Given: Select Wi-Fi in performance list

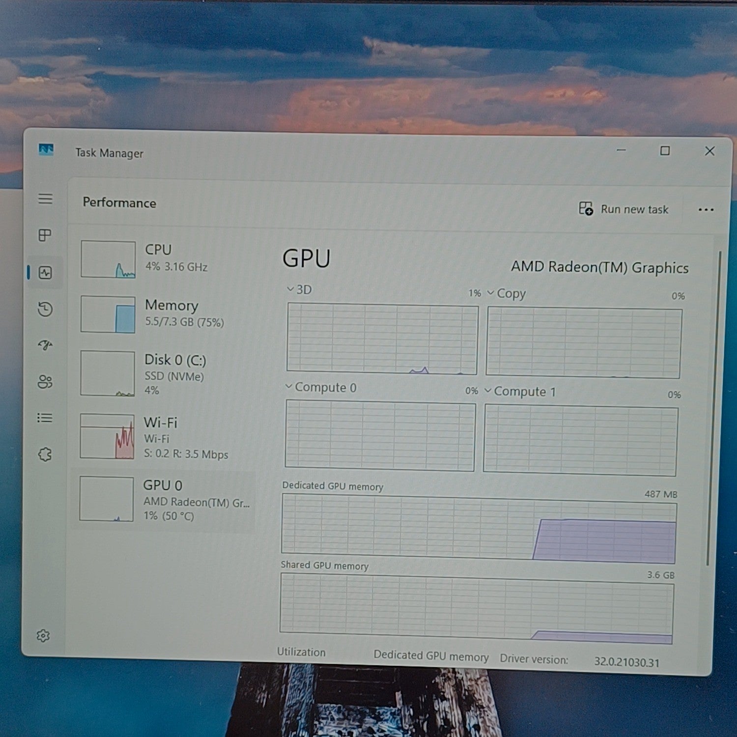Looking at the screenshot, I should click(166, 436).
